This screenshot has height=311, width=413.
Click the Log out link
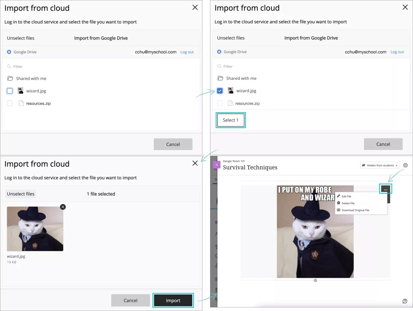(187, 52)
